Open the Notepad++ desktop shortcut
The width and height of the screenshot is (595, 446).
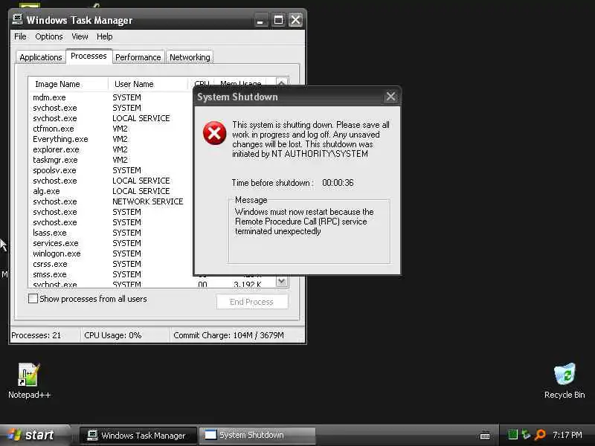tap(29, 381)
